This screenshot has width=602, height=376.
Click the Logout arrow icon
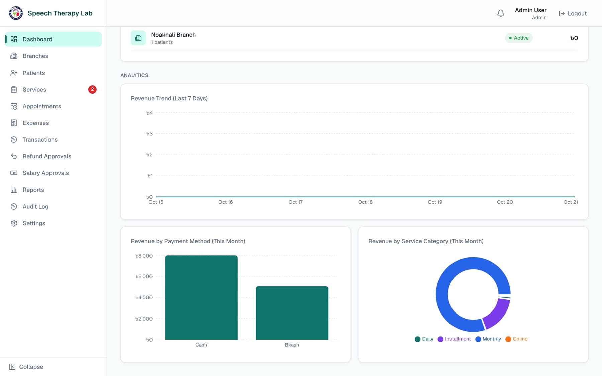(x=562, y=13)
